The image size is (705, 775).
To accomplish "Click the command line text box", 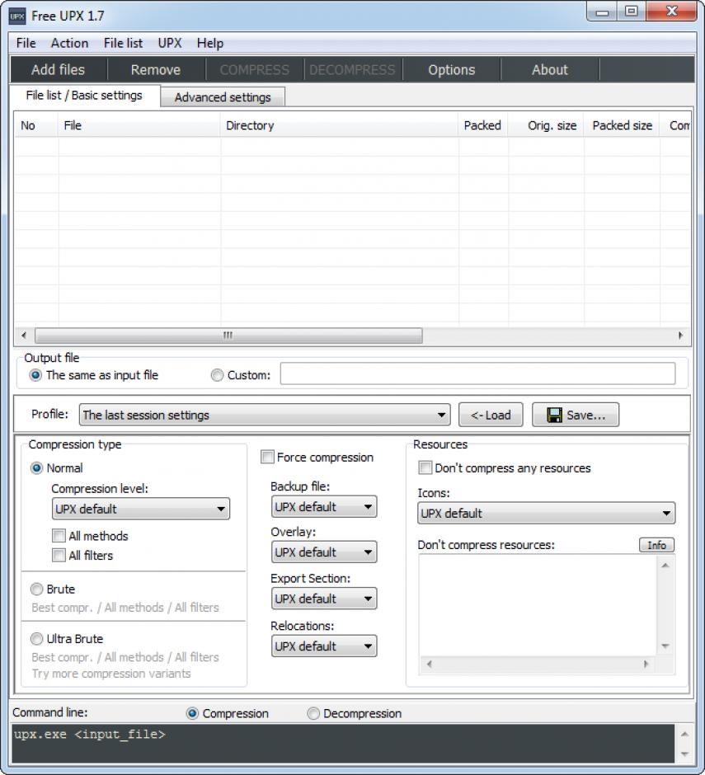I will click(x=343, y=744).
